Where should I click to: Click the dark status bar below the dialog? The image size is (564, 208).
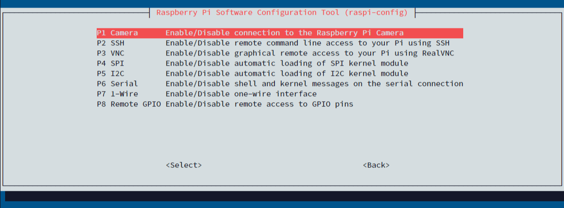click(284, 196)
